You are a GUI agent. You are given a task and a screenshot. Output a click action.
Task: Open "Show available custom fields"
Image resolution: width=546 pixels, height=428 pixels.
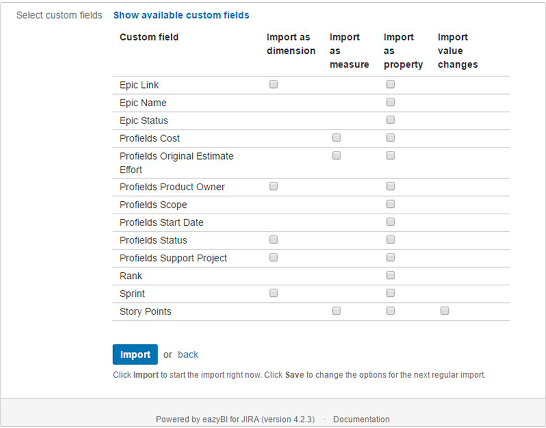point(181,15)
